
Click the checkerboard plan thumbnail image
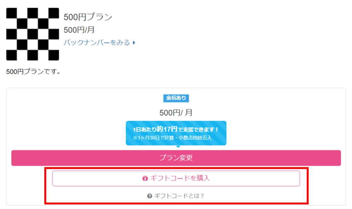tap(33, 34)
